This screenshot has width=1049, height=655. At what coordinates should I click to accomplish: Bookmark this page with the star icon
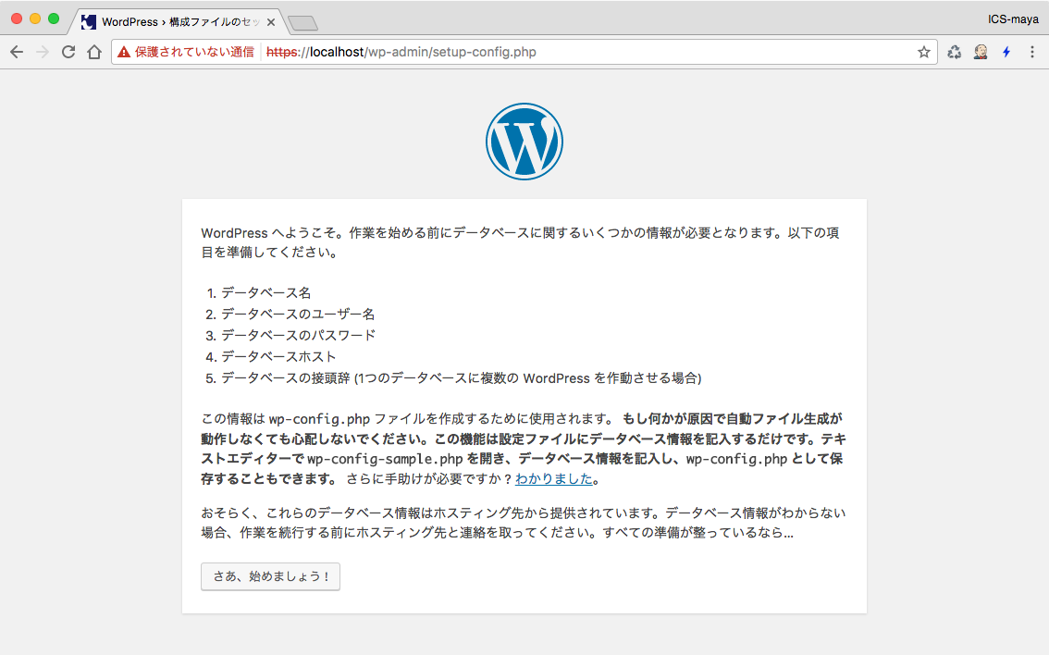point(923,52)
